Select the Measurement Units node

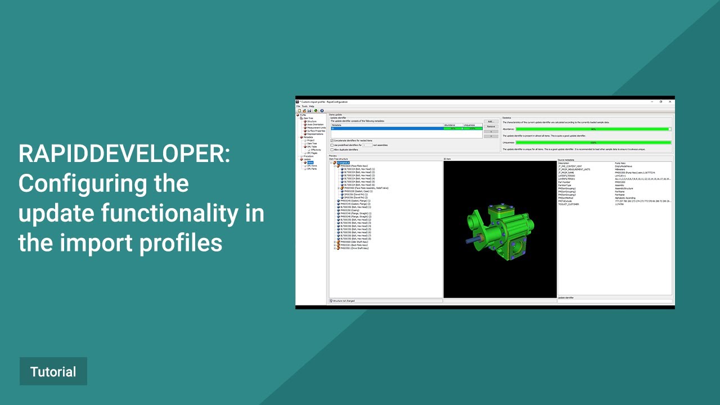[316, 128]
